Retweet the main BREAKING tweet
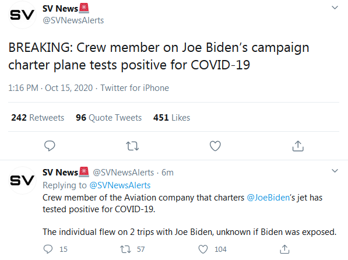Screen dimensions: 348x260 132,146
